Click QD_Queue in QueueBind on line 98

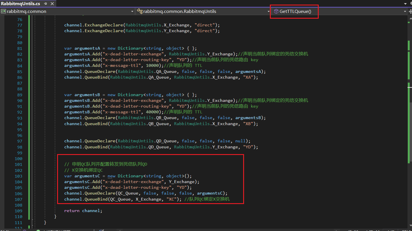tap(159, 147)
